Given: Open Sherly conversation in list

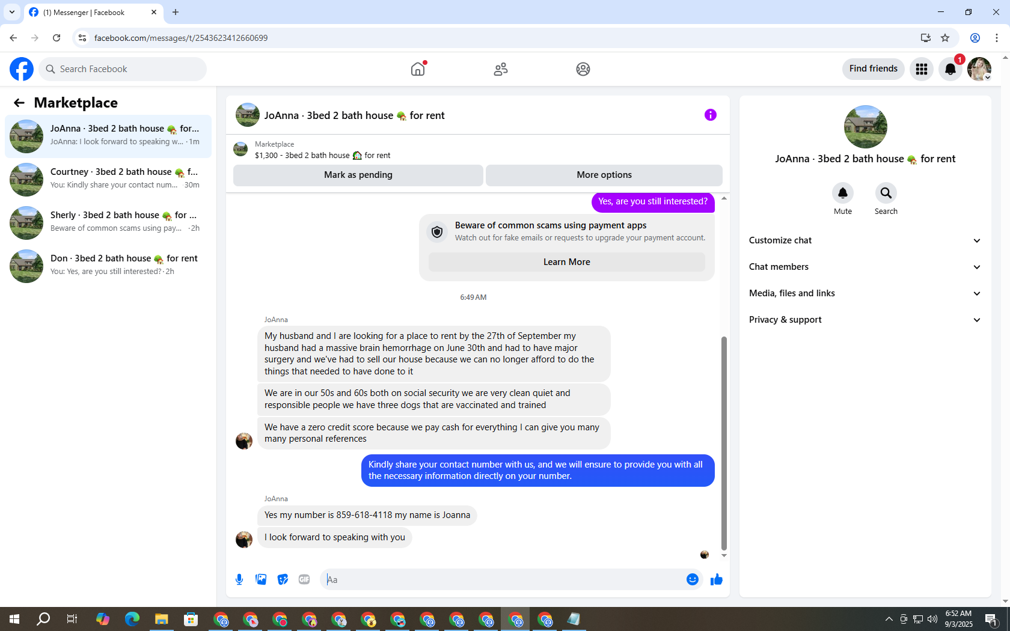Looking at the screenshot, I should coord(108,223).
